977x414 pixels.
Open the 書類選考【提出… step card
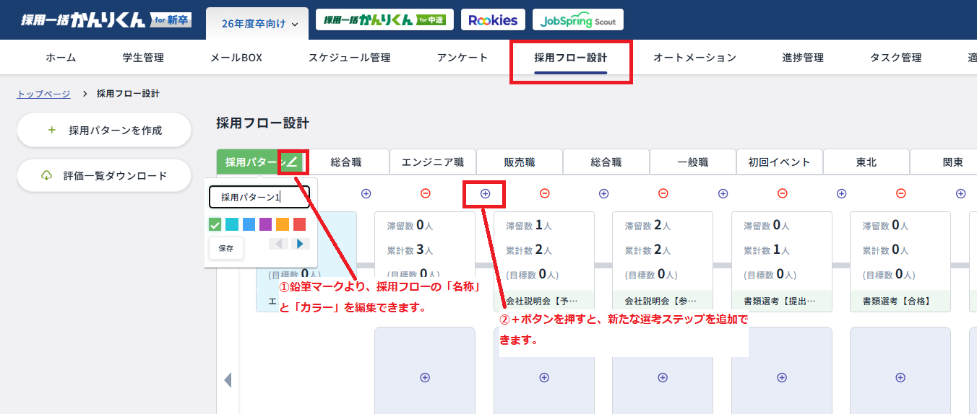coord(782,262)
